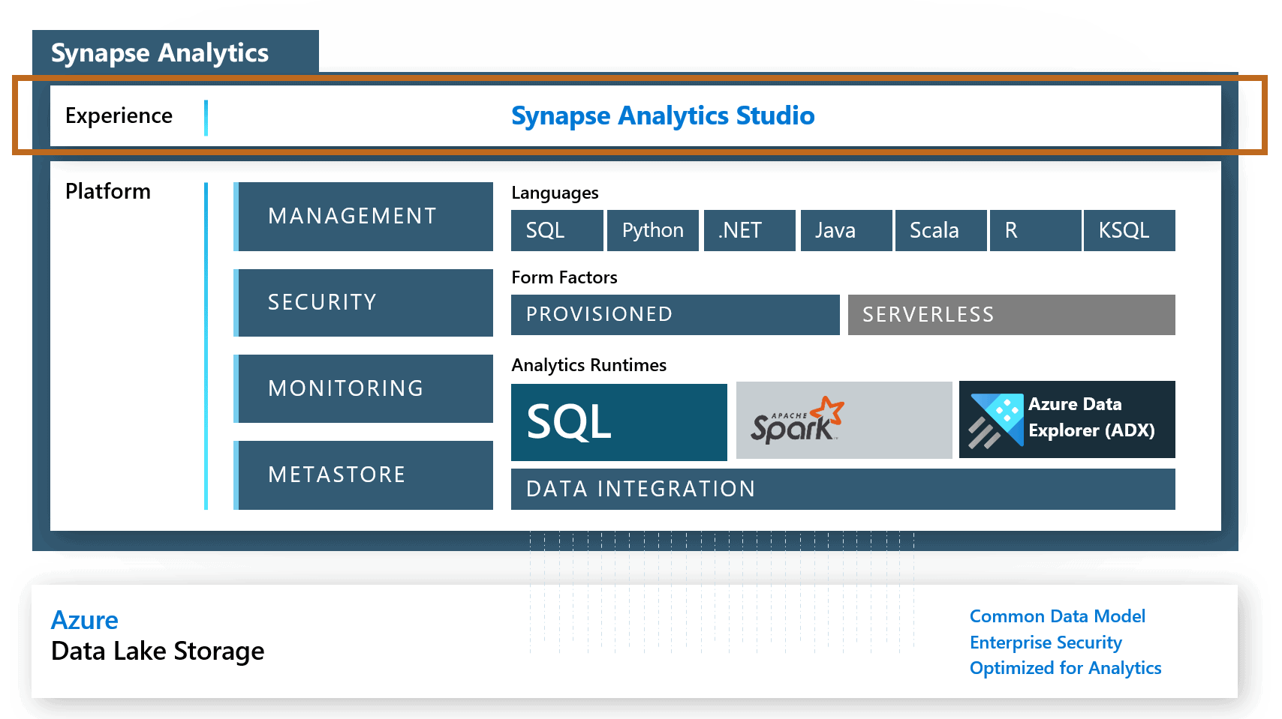
Task: Choose the PROVISIONED form factor
Action: point(675,315)
